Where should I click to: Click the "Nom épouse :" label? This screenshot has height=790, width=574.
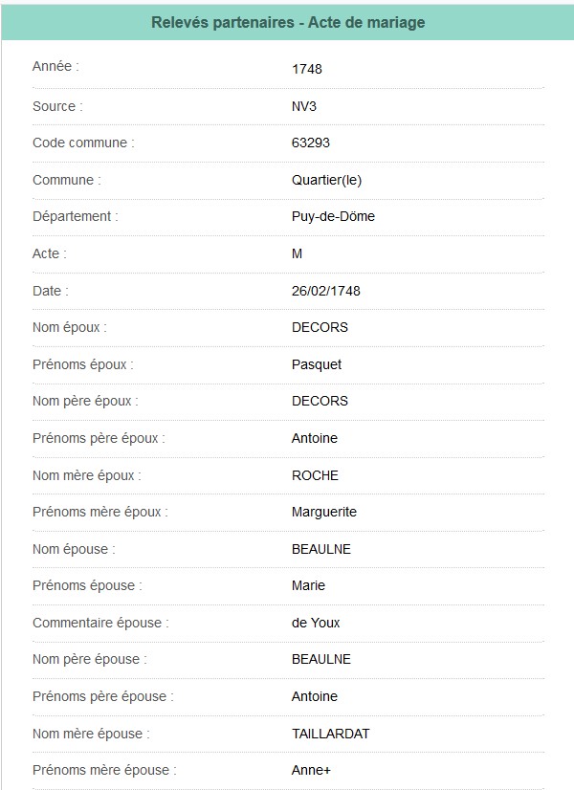[73, 549]
